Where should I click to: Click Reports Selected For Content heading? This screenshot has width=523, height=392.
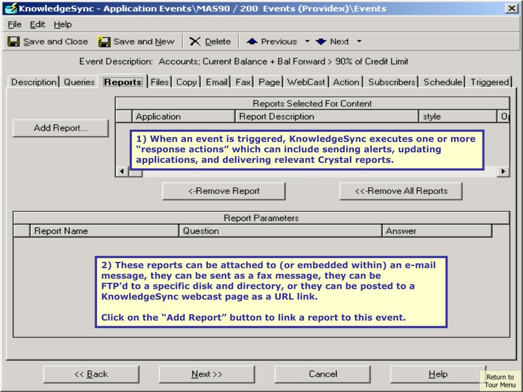pyautogui.click(x=312, y=103)
